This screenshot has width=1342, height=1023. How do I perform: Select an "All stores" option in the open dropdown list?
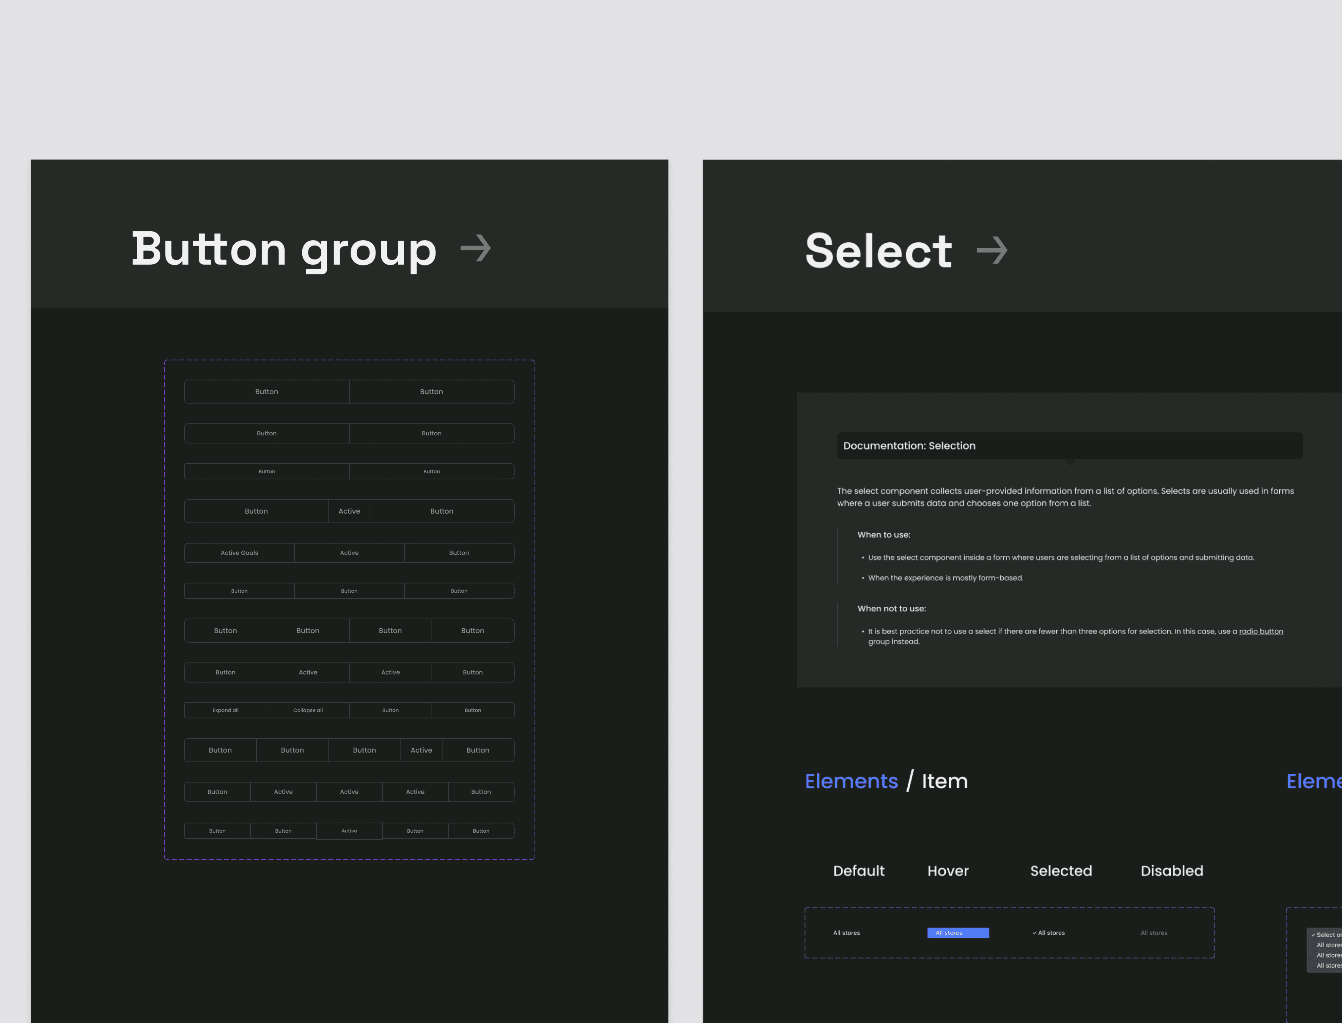1328,945
